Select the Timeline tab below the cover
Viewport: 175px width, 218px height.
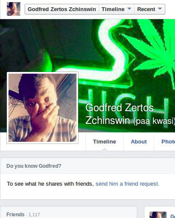click(104, 142)
